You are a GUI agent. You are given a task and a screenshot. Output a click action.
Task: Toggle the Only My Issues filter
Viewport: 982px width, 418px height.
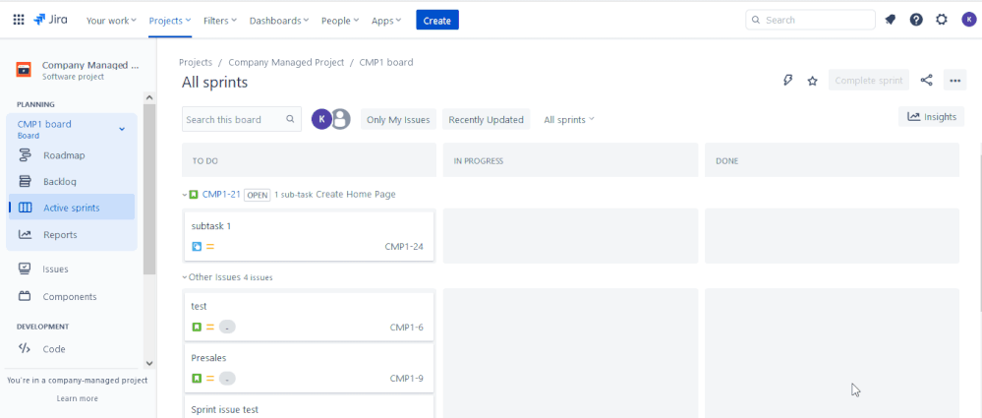point(398,120)
